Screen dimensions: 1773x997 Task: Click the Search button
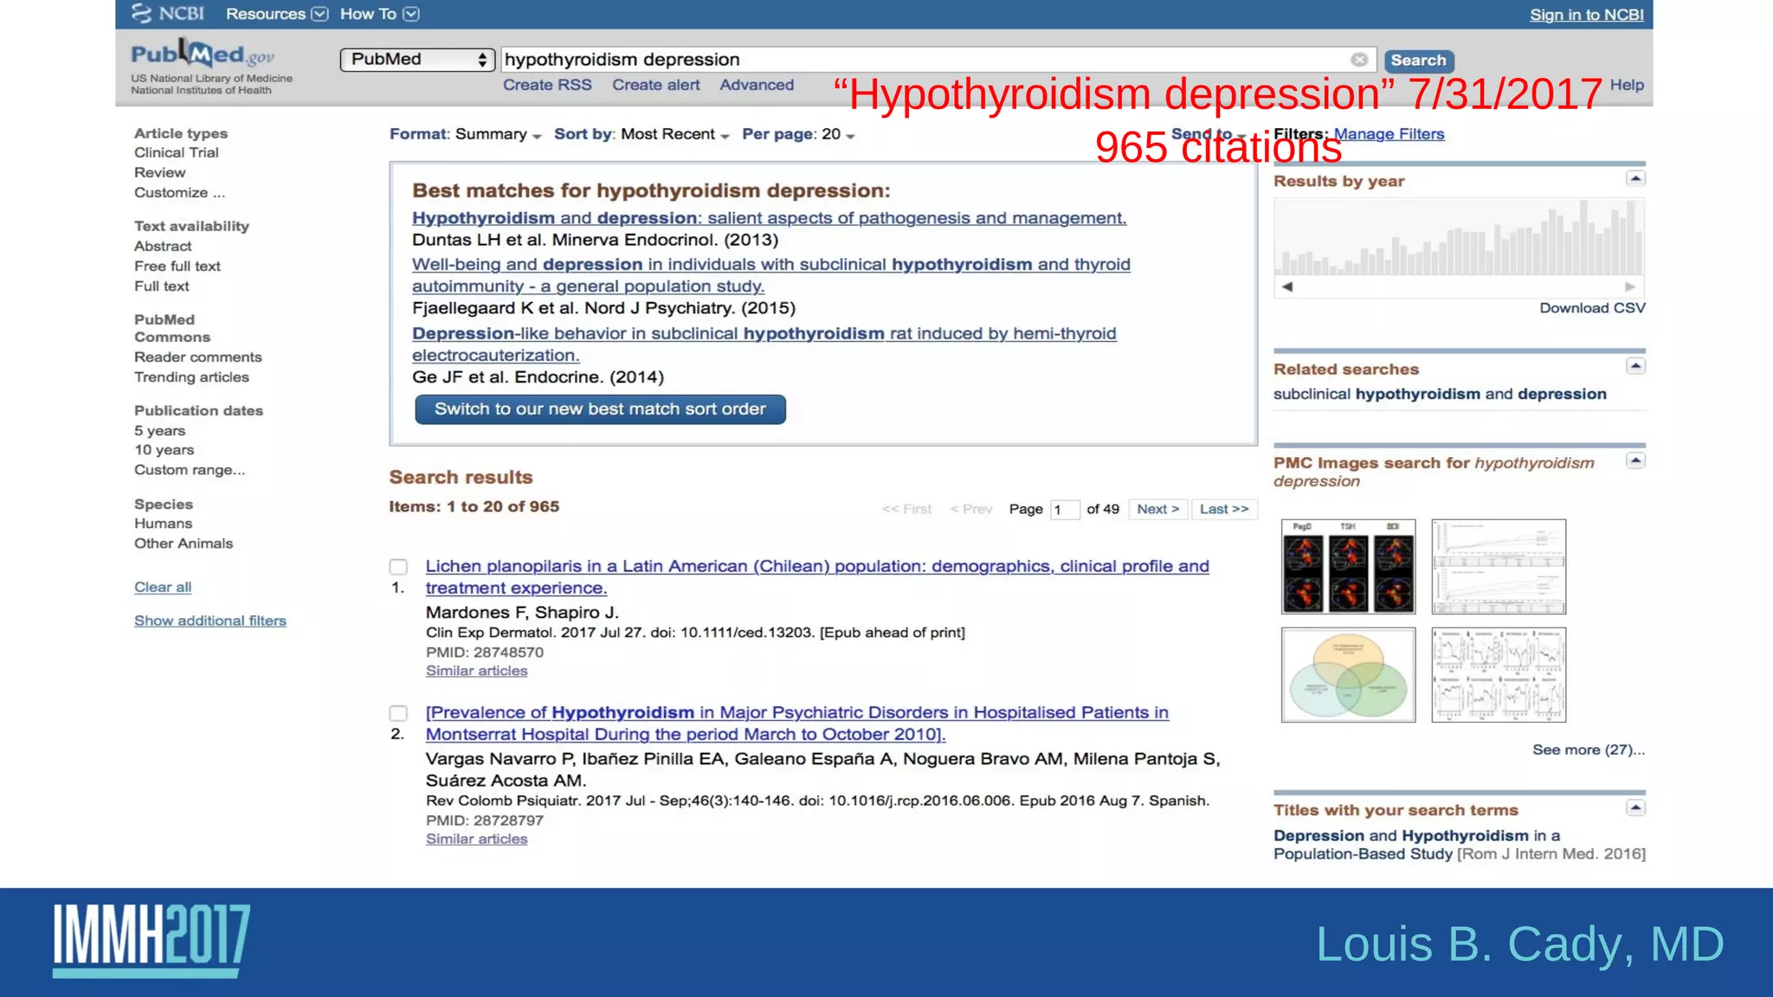(1418, 61)
